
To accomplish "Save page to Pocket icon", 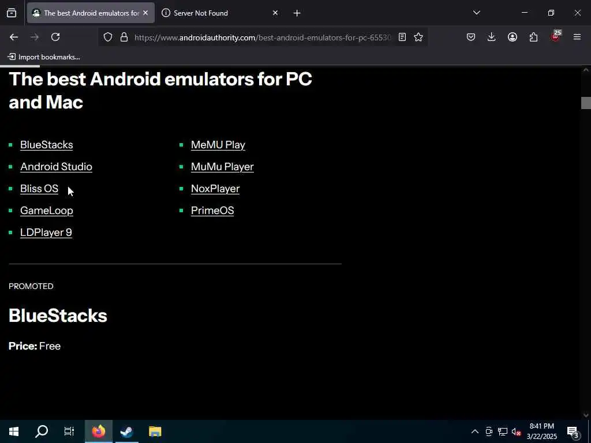I will click(471, 37).
